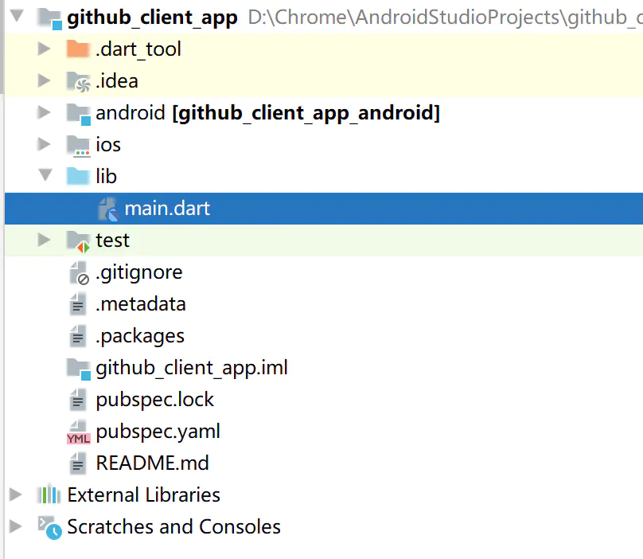Click the External Libraries bar-chart icon
Viewport: 643px width, 559px height.
click(x=49, y=495)
